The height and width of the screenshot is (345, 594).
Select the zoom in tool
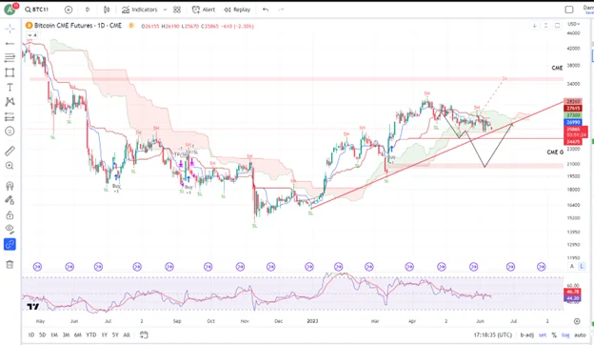click(10, 166)
